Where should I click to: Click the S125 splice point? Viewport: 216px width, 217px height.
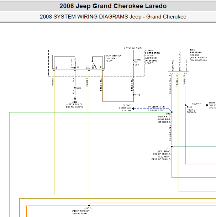coord(134,95)
